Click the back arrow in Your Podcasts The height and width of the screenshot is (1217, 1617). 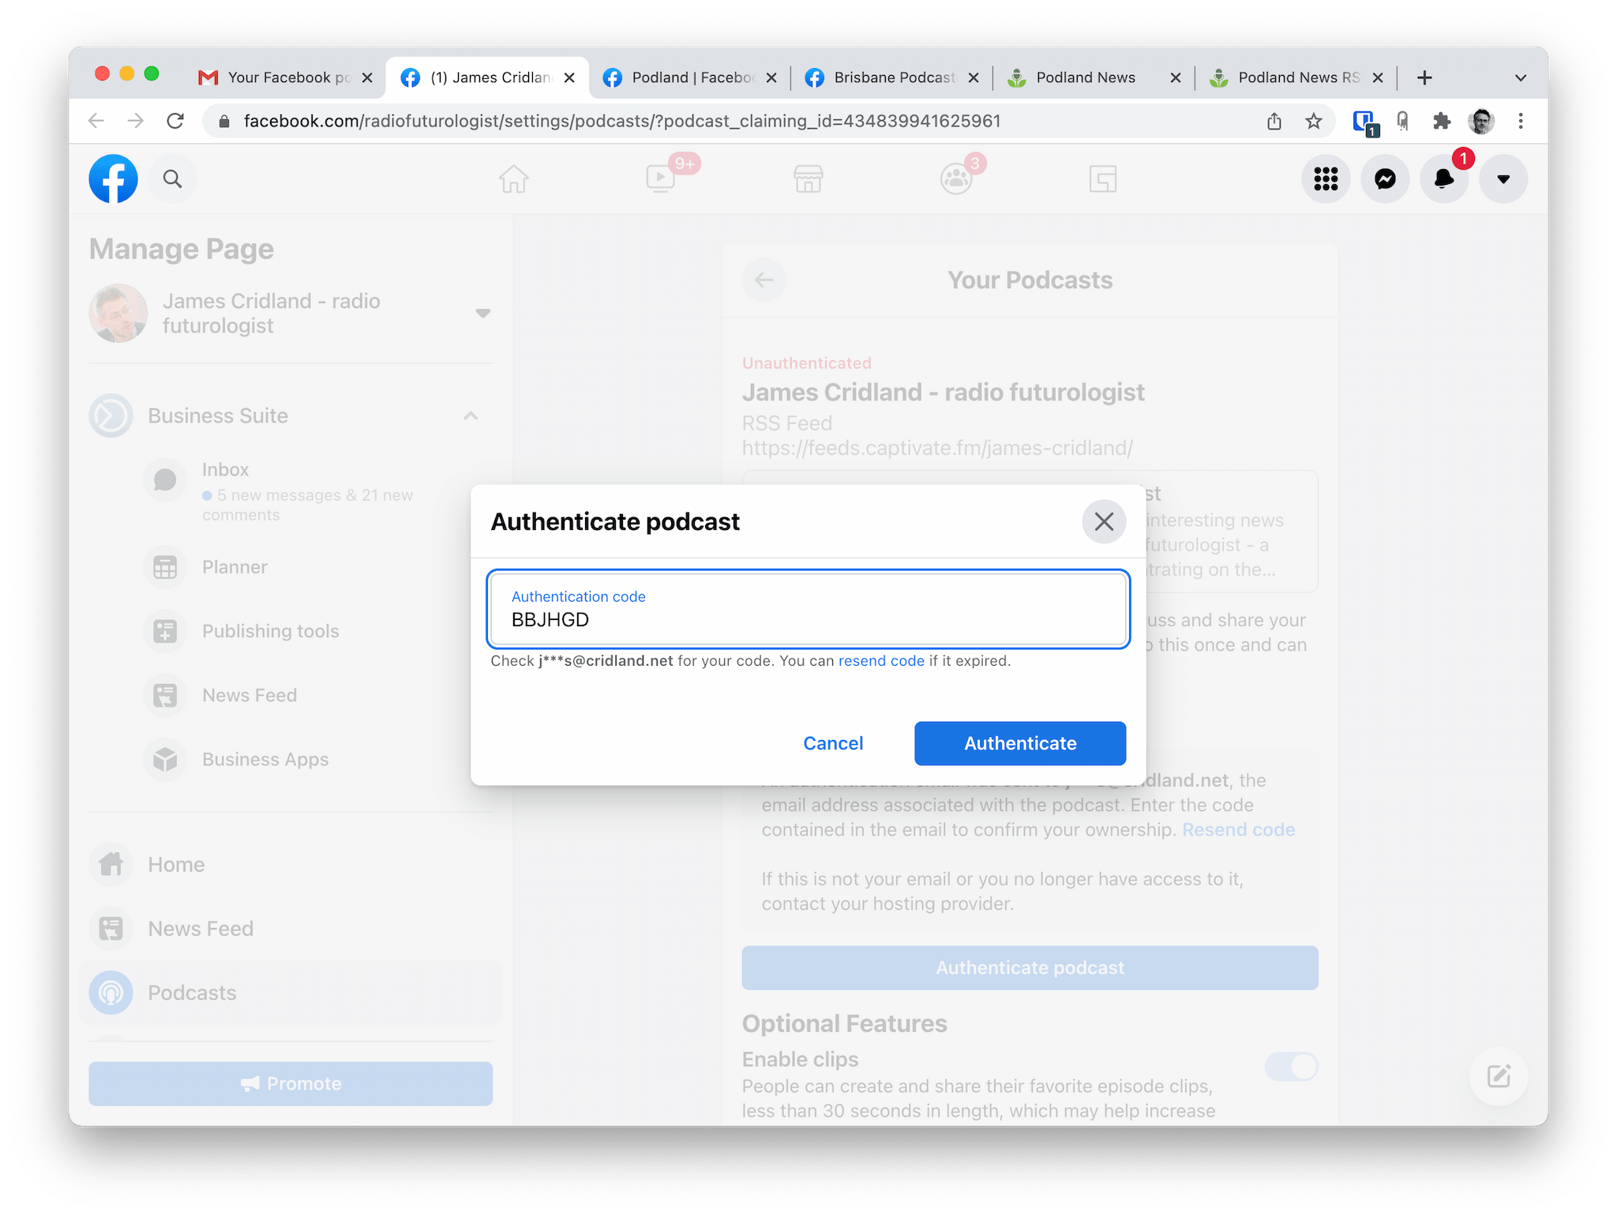(x=764, y=280)
